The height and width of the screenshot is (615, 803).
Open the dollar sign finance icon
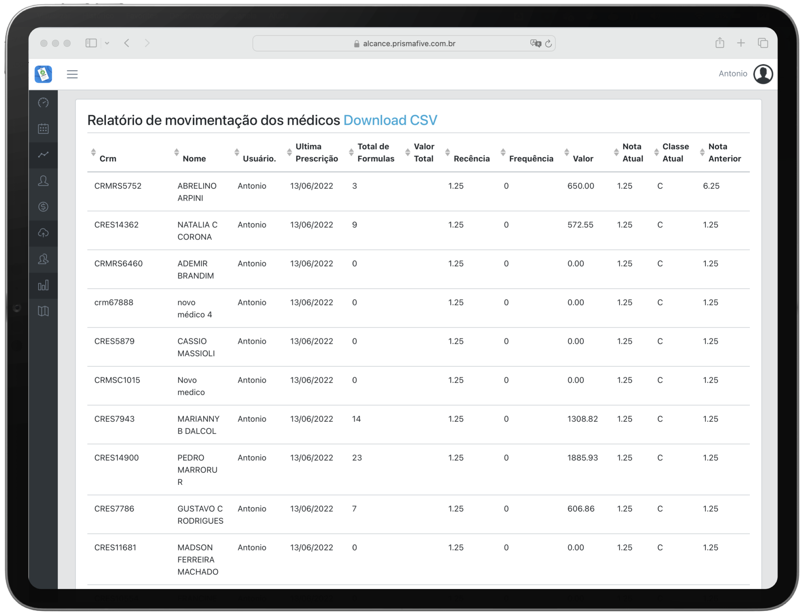click(x=43, y=207)
